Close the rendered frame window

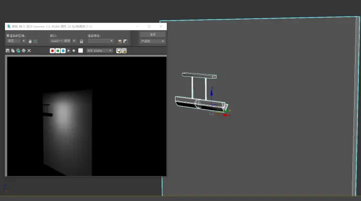(x=161, y=26)
